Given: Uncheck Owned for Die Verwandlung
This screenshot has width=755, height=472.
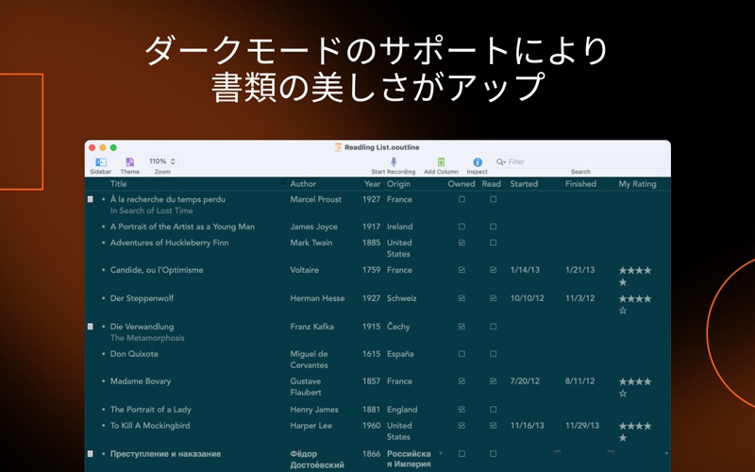Looking at the screenshot, I should click(461, 327).
